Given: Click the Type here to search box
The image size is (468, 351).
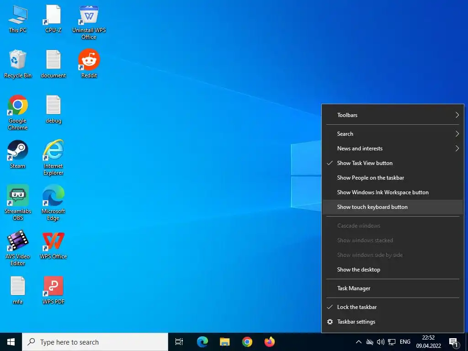Looking at the screenshot, I should [95, 342].
